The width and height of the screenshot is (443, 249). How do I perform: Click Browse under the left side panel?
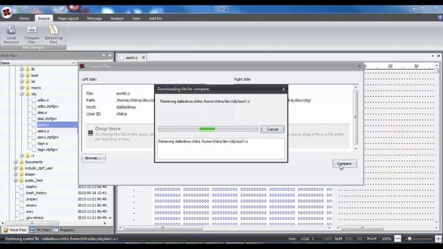(93, 158)
